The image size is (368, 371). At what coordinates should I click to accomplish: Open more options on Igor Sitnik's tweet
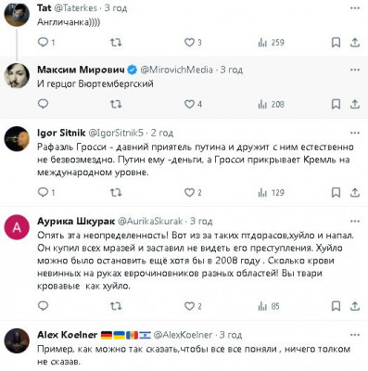(355, 133)
